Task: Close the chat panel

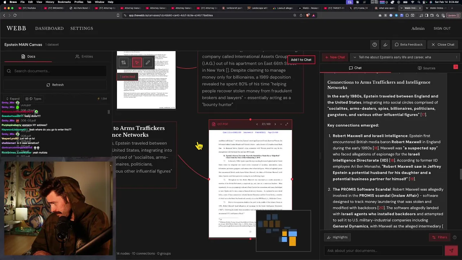Action: [x=443, y=44]
